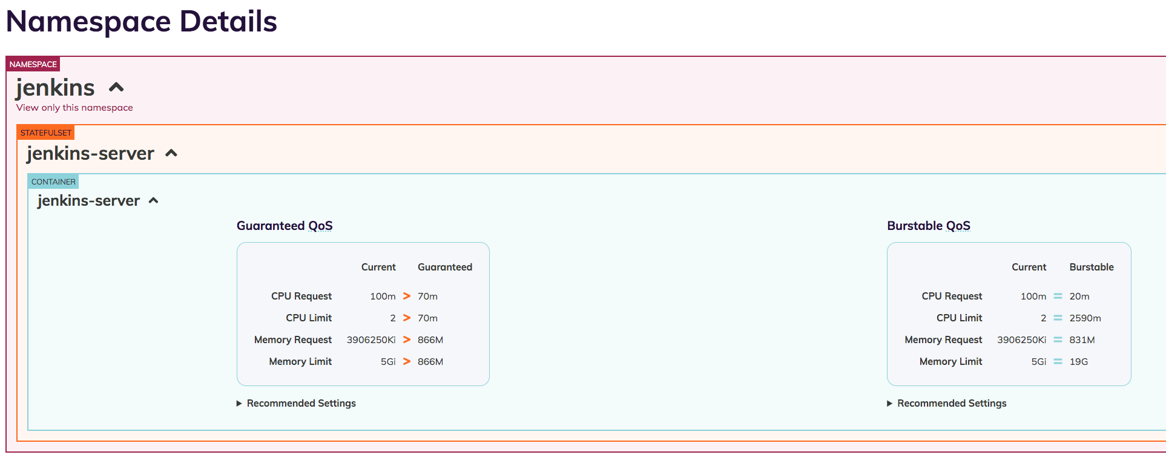
Task: Expand Recommended Settings under Guaranteed QoS
Action: tap(296, 403)
